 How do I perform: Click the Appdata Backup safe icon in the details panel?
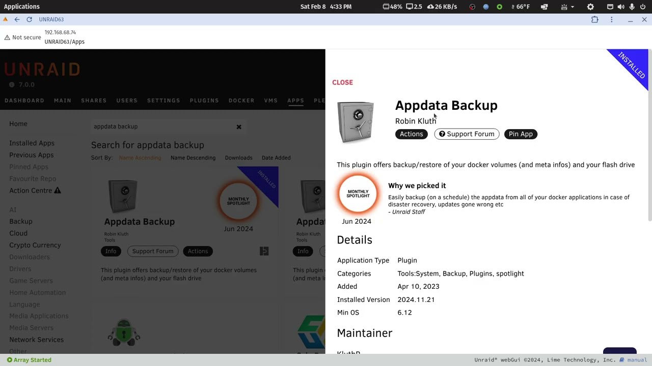click(356, 122)
